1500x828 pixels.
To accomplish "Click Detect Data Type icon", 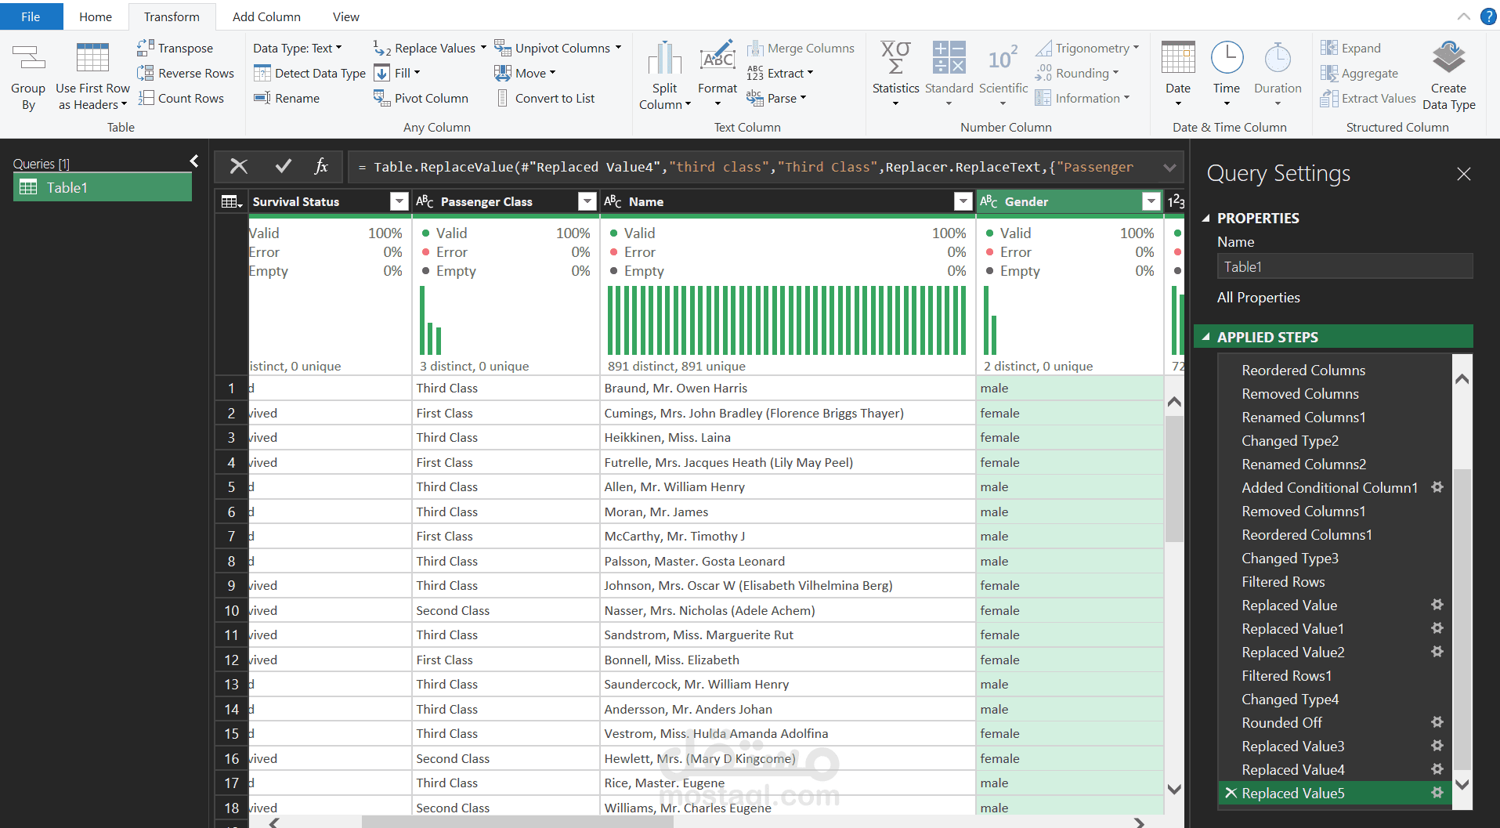I will point(262,73).
